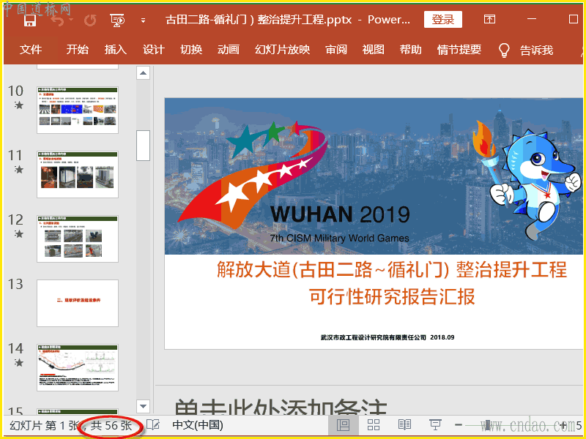586x439 pixels.
Task: Click thumbnail pane scroll up arrow
Action: click(143, 72)
